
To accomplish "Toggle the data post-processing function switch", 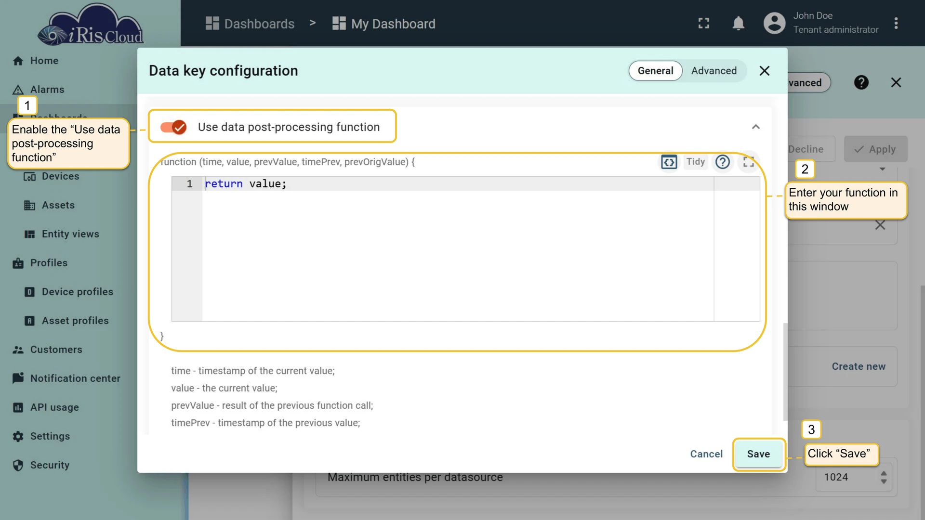I will coord(173,127).
